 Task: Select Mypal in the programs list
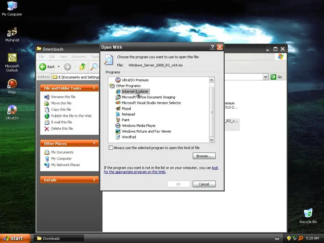(123, 109)
